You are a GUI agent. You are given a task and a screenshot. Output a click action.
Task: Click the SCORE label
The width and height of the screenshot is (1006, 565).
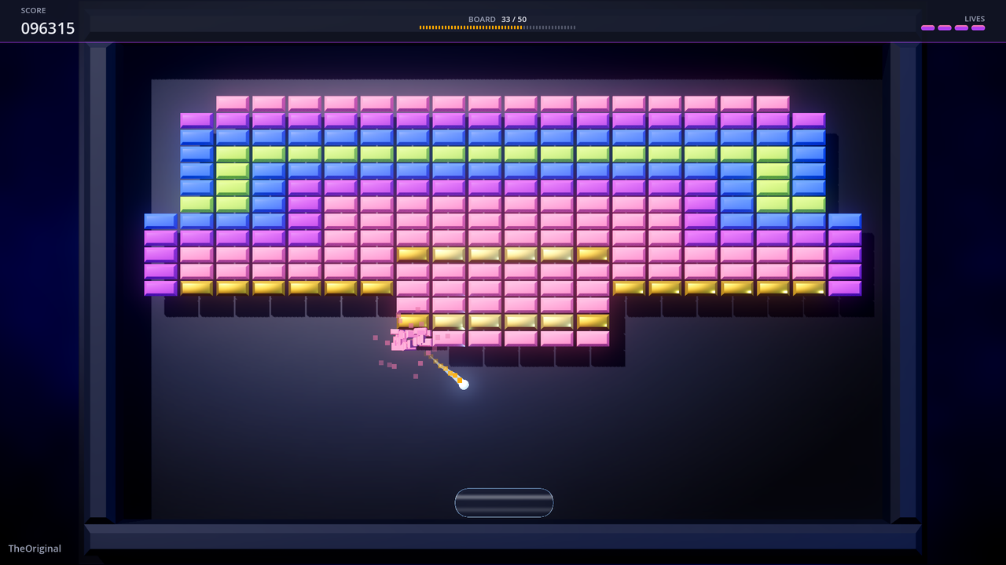pos(34,10)
